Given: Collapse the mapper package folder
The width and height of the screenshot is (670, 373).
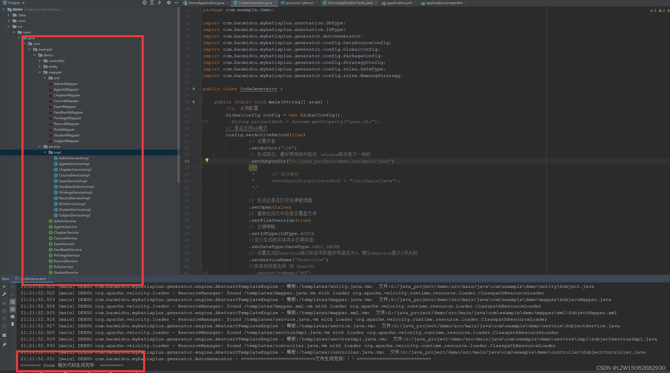Looking at the screenshot, I should pos(40,72).
